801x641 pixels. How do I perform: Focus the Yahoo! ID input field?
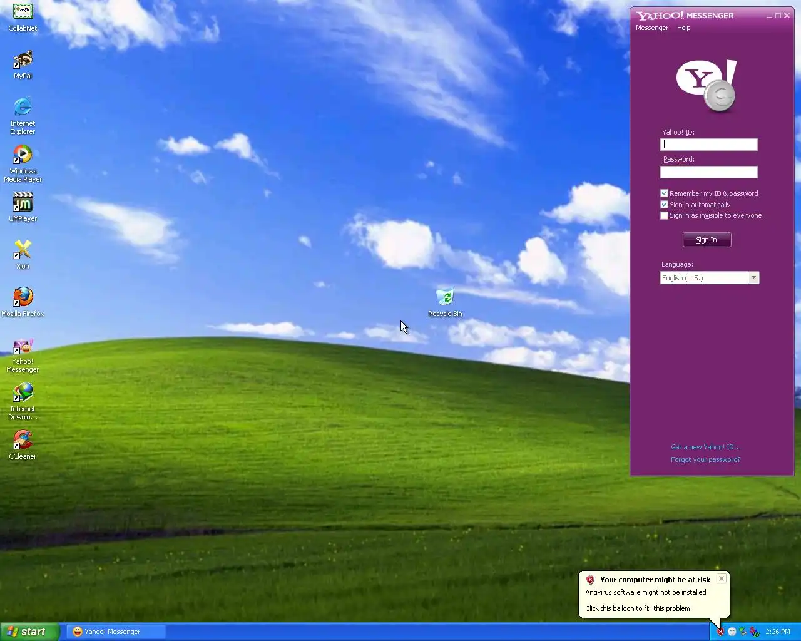[x=708, y=145]
